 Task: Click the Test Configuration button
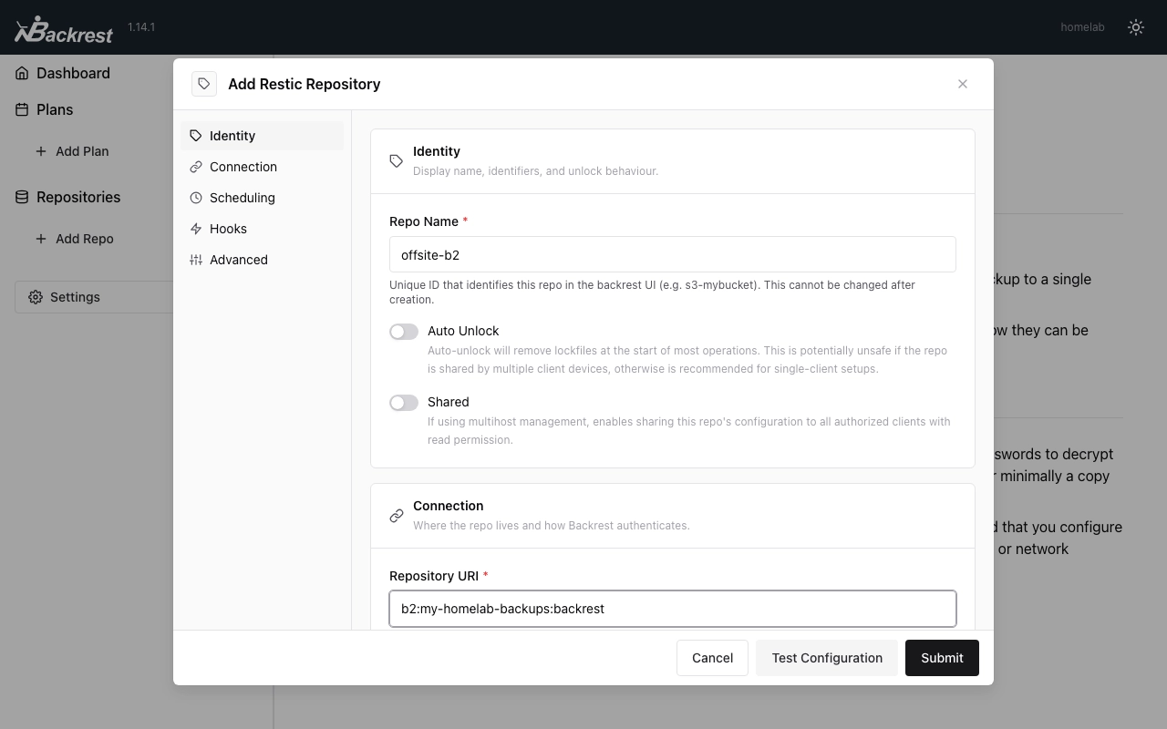pos(827,658)
